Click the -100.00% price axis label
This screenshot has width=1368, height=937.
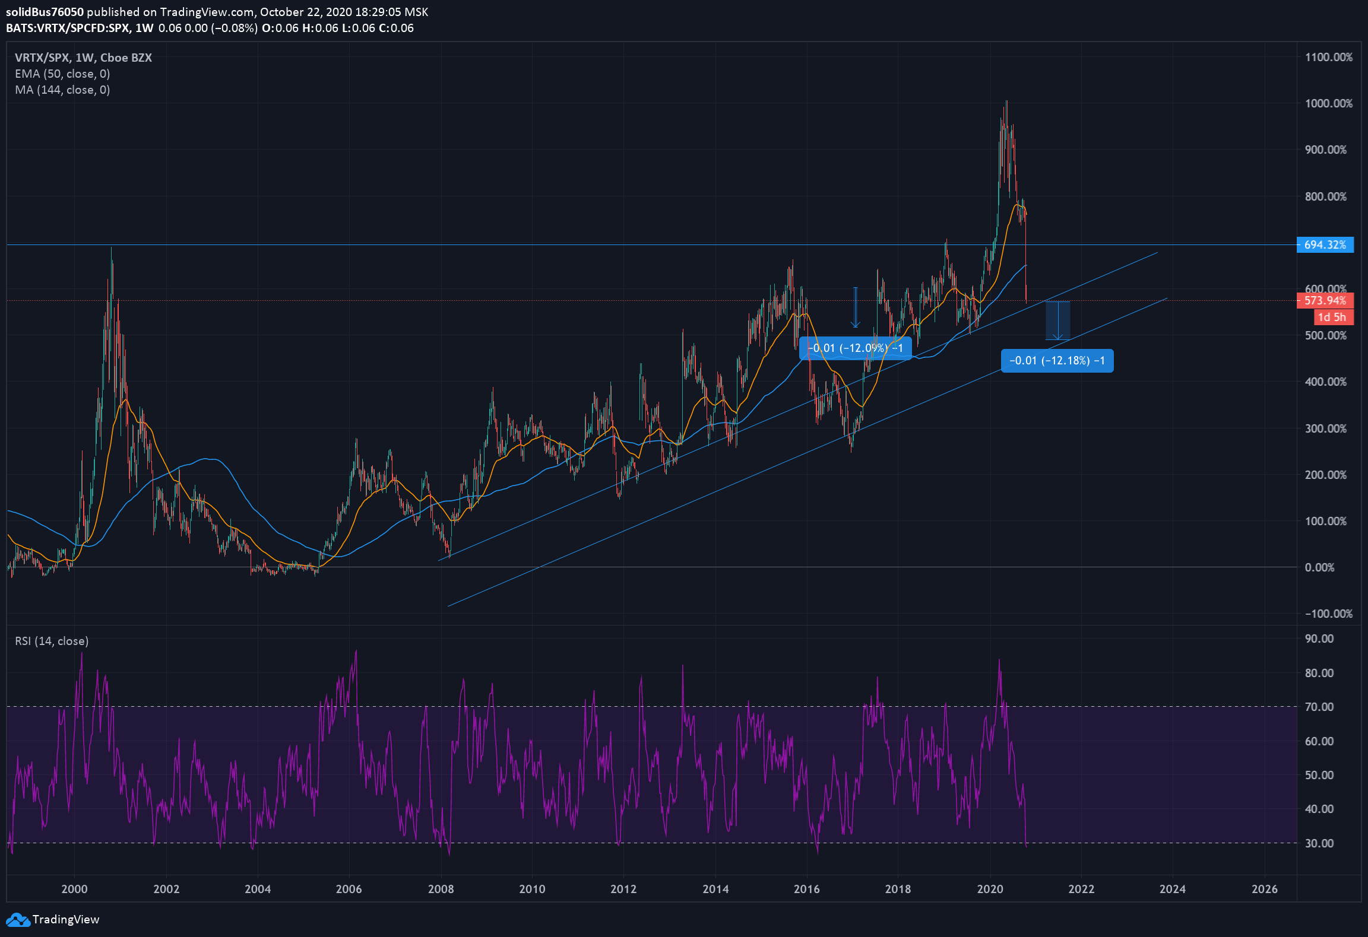tap(1329, 614)
